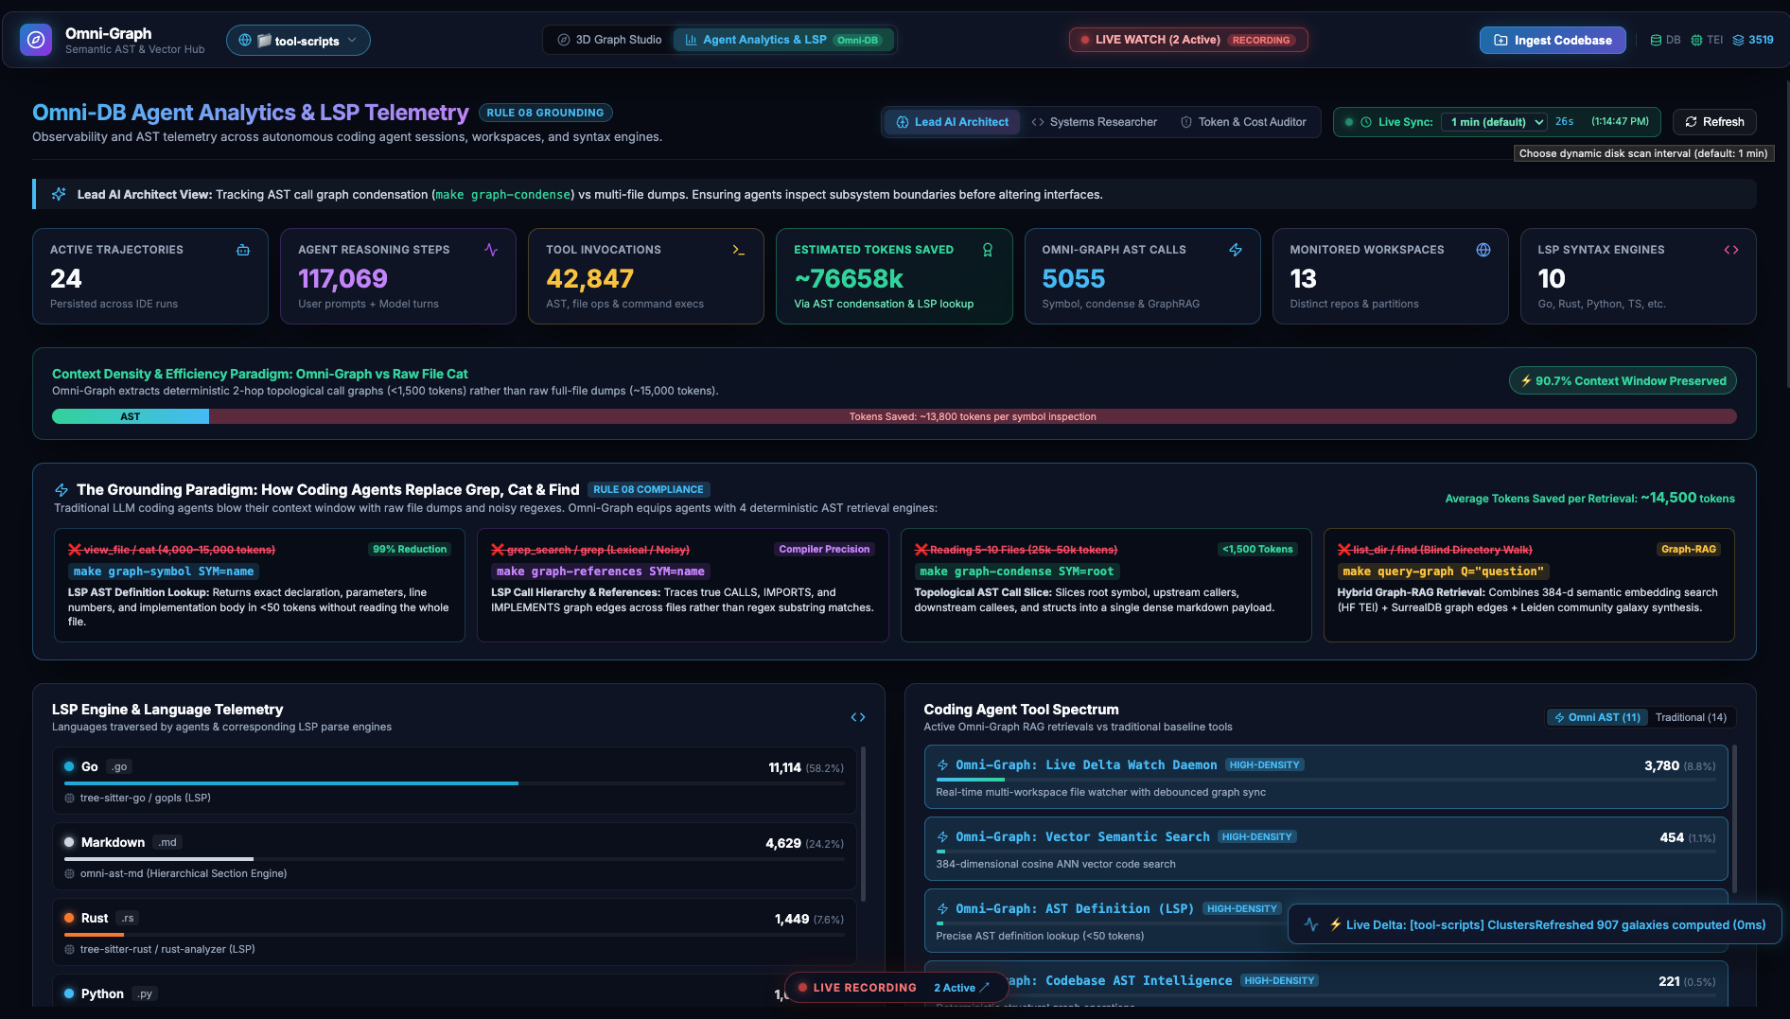Switch to Systems Researcher view

(x=1094, y=122)
